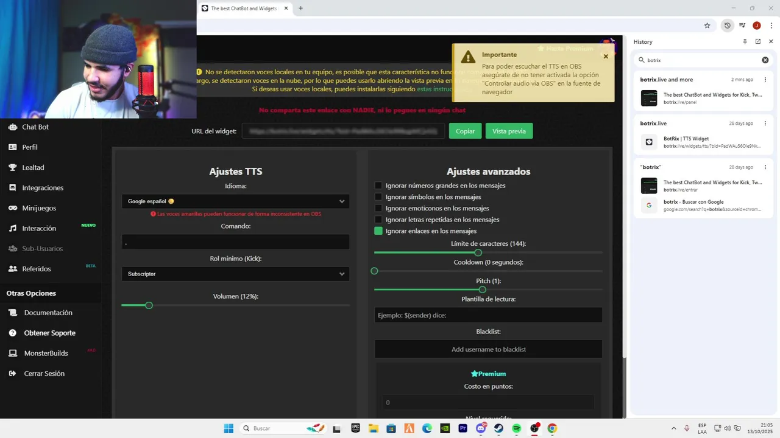Click the Cooldown slider handle
The image size is (780, 438).
tap(374, 271)
